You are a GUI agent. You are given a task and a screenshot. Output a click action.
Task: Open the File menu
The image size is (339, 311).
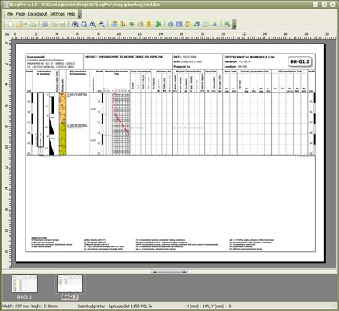pyautogui.click(x=10, y=14)
